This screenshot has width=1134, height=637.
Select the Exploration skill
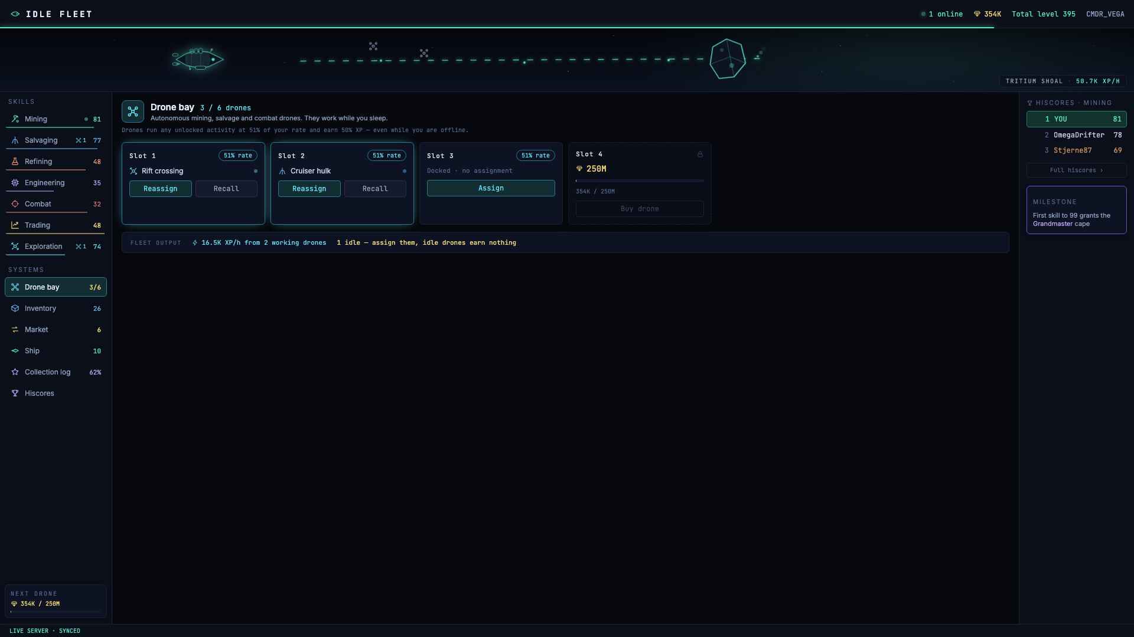click(56, 247)
